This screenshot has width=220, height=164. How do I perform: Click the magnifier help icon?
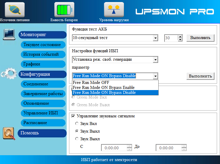9,133
